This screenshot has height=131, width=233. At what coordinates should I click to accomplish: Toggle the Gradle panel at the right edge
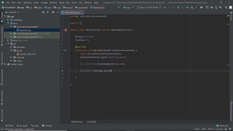coord(231,16)
